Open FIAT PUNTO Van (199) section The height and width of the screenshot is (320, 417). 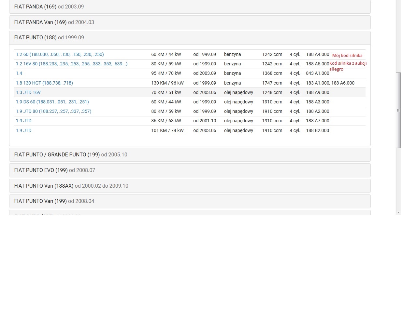[54, 201]
